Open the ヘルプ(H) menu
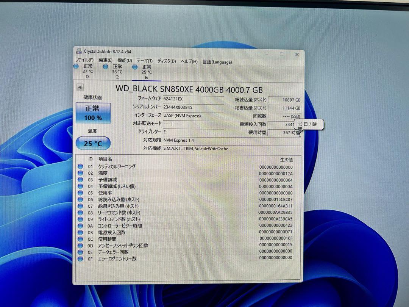 pyautogui.click(x=189, y=61)
